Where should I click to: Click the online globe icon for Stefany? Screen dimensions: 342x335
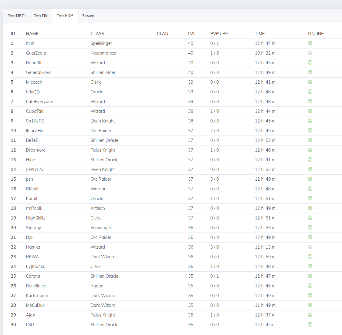[310, 228]
